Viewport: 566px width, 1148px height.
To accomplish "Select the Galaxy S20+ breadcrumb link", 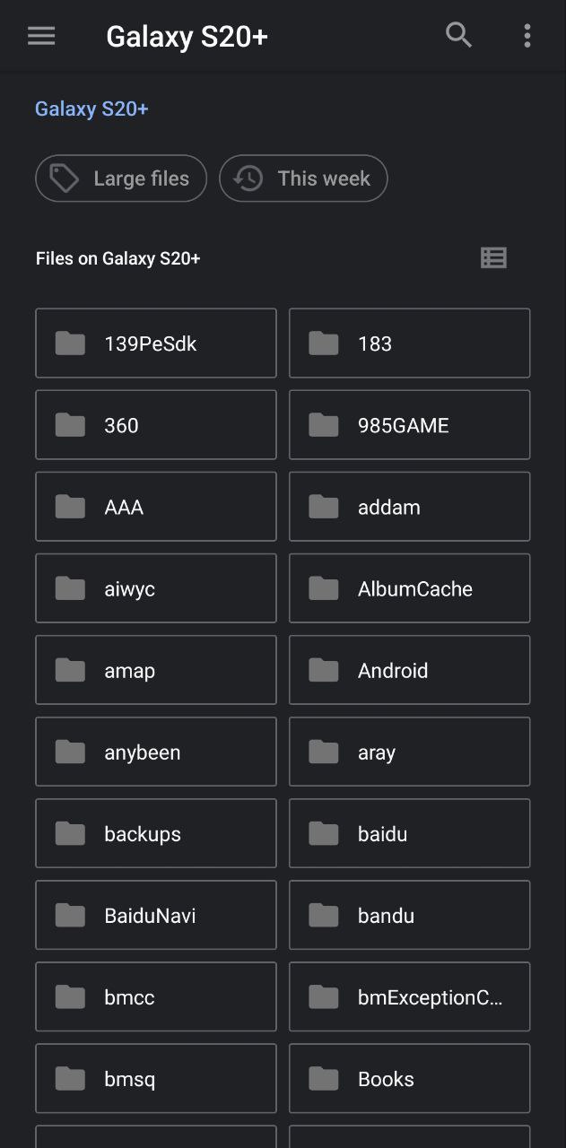I will (x=91, y=109).
